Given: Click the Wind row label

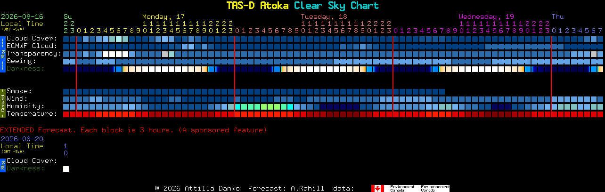Looking at the screenshot, I should click(17, 98).
